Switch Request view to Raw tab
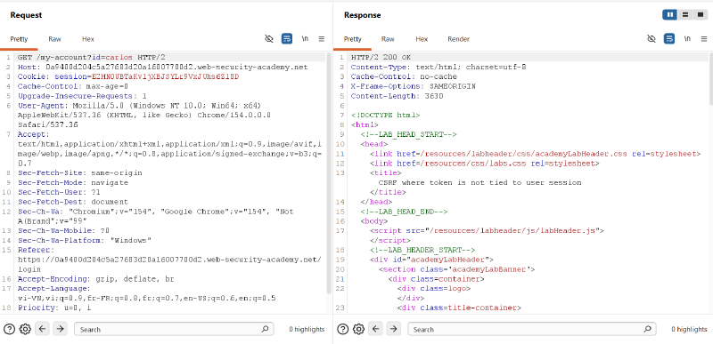The image size is (713, 344). pos(54,39)
